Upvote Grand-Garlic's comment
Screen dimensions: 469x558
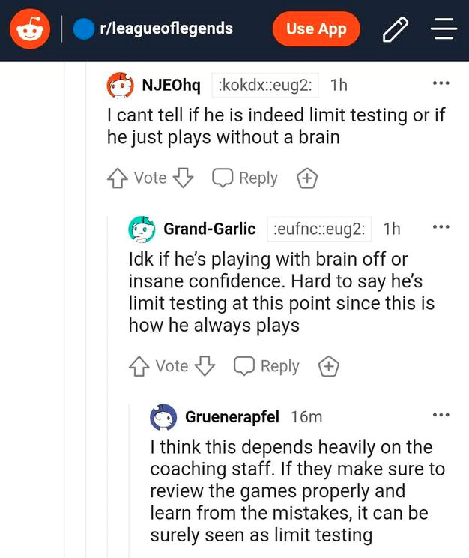click(x=139, y=366)
